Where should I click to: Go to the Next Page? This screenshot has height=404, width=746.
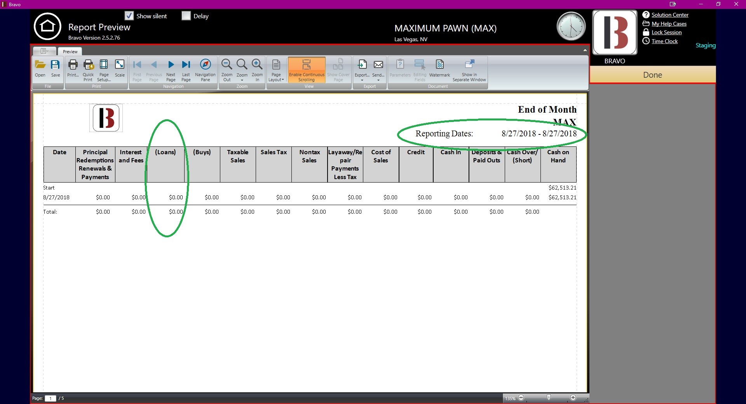click(171, 70)
